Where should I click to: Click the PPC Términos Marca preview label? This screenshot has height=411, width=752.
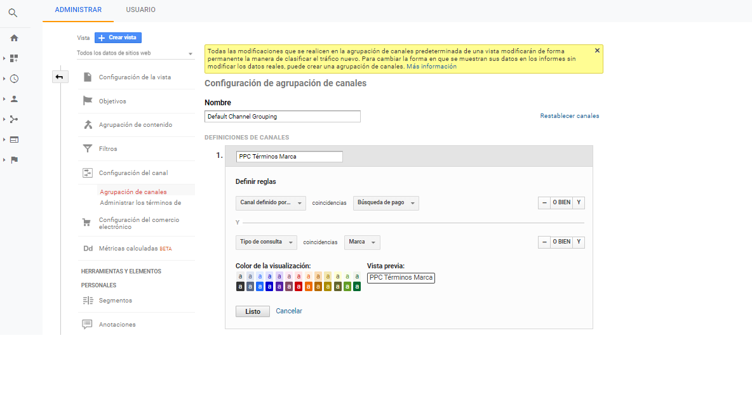tap(401, 278)
